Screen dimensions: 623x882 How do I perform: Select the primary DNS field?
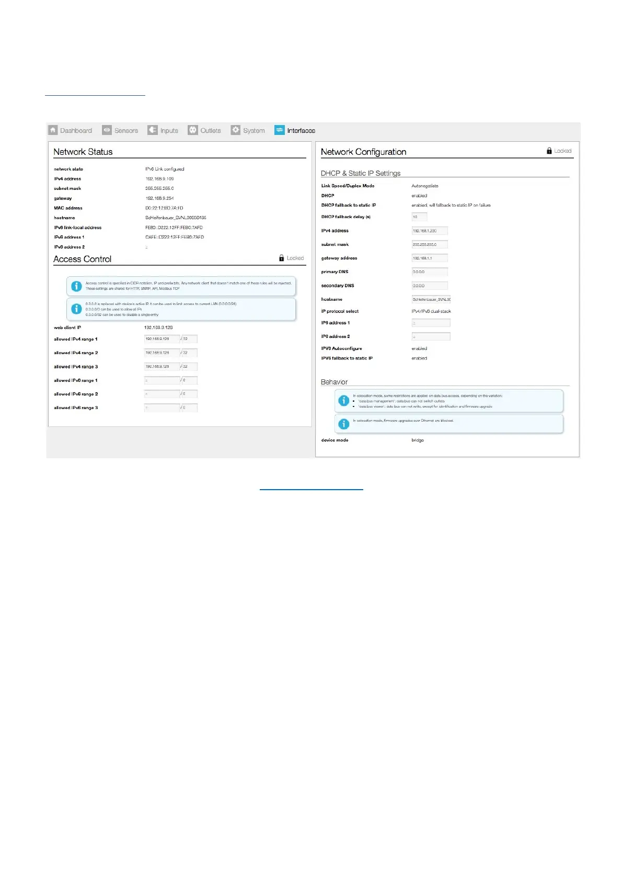click(430, 272)
